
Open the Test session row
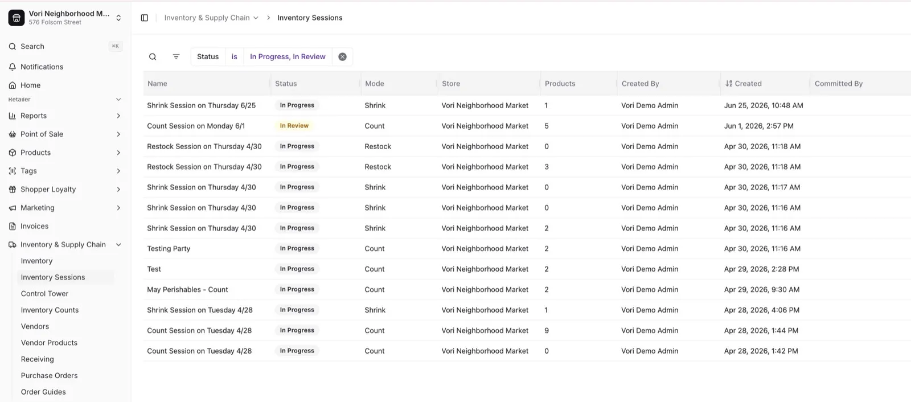(x=527, y=269)
